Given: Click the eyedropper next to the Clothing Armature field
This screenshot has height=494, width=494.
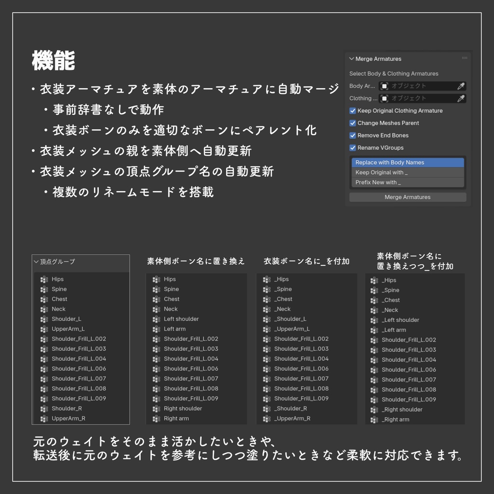Looking at the screenshot, I should coord(461,98).
